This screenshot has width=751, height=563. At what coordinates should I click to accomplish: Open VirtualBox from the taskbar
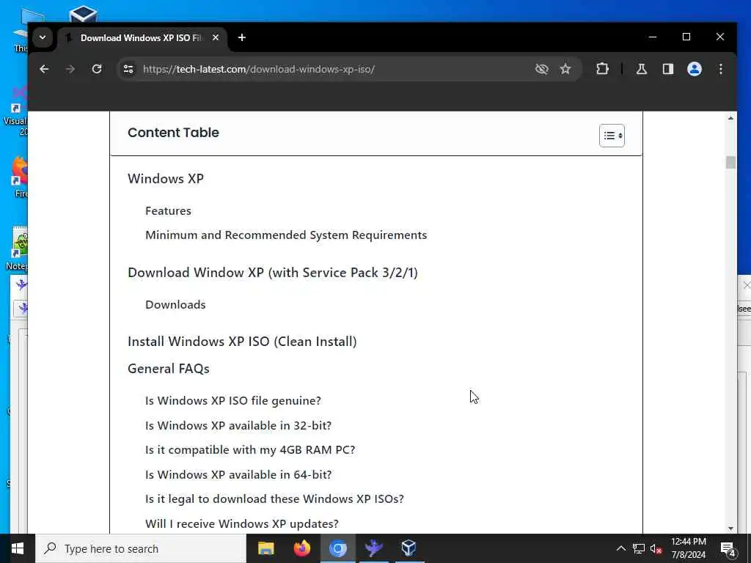tap(409, 548)
